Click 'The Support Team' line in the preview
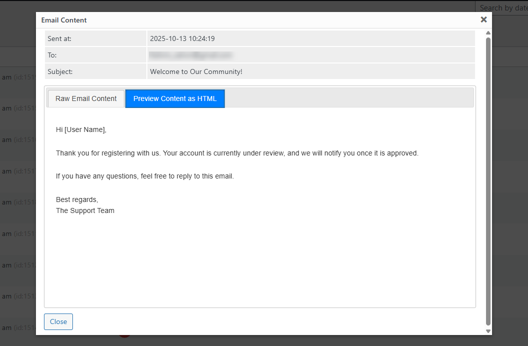The image size is (528, 346). coord(85,210)
